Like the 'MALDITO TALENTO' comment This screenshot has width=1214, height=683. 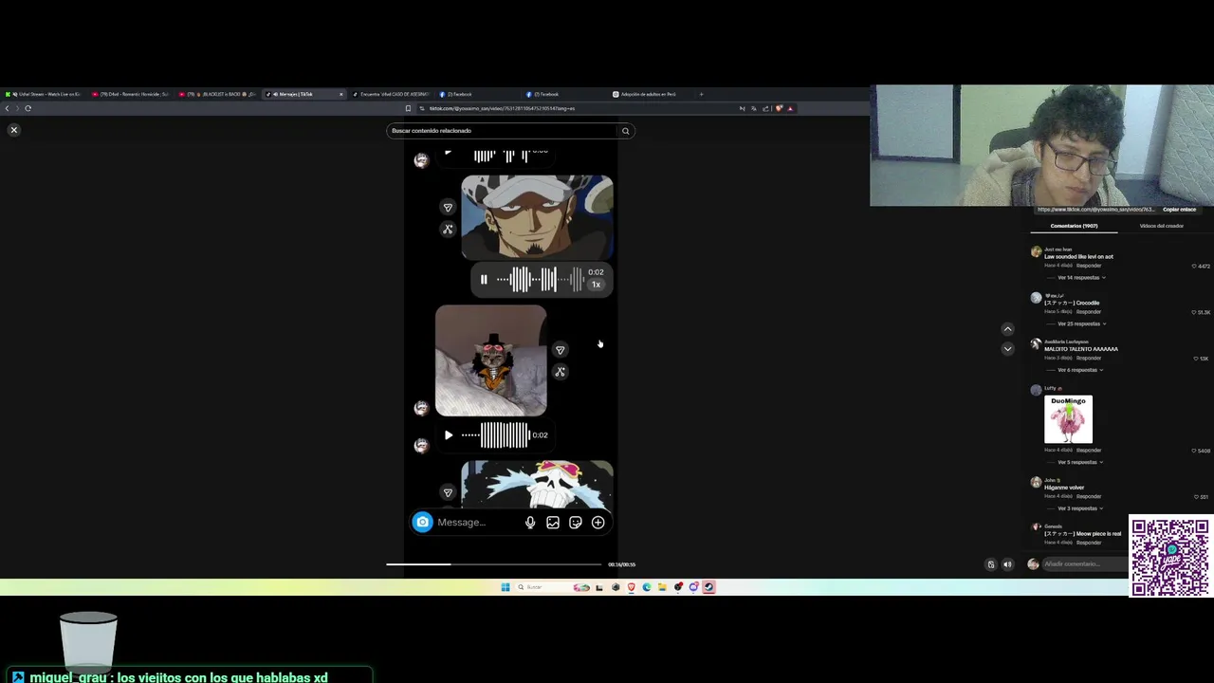click(1196, 359)
